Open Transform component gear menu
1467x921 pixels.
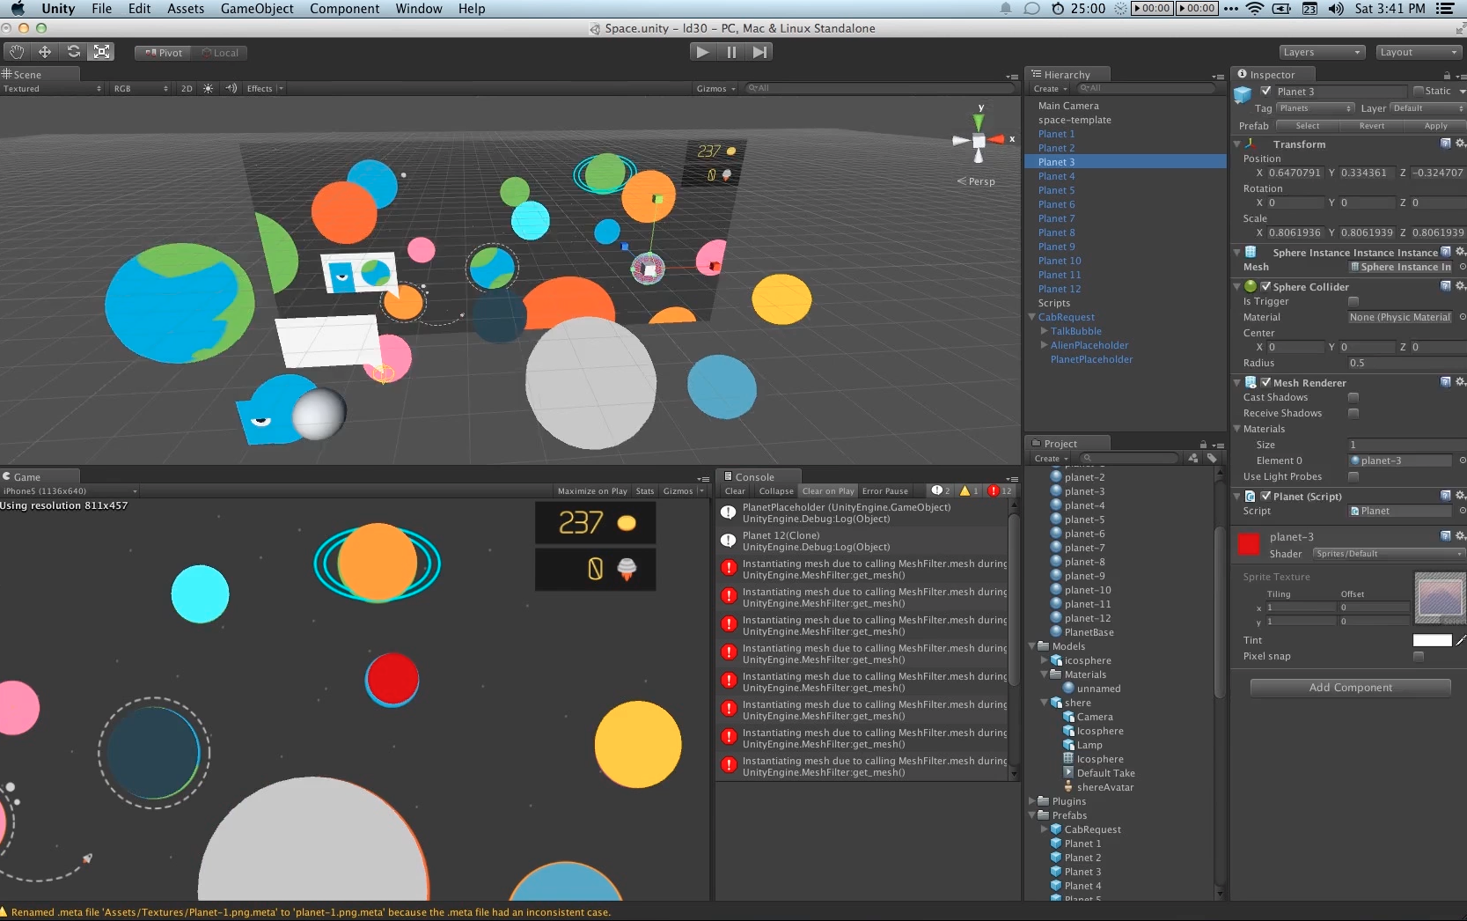tap(1460, 144)
